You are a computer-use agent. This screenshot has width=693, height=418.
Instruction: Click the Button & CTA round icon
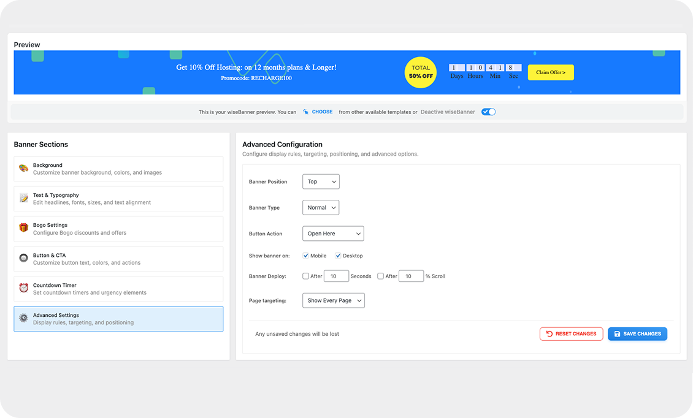point(23,259)
